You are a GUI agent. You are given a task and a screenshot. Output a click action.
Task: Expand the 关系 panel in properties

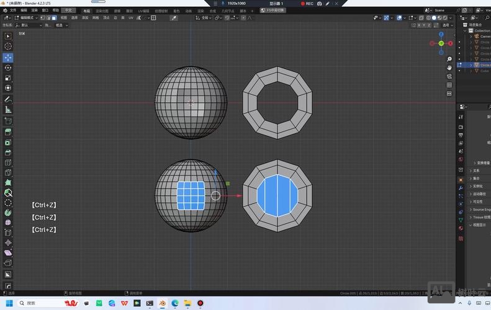475,170
